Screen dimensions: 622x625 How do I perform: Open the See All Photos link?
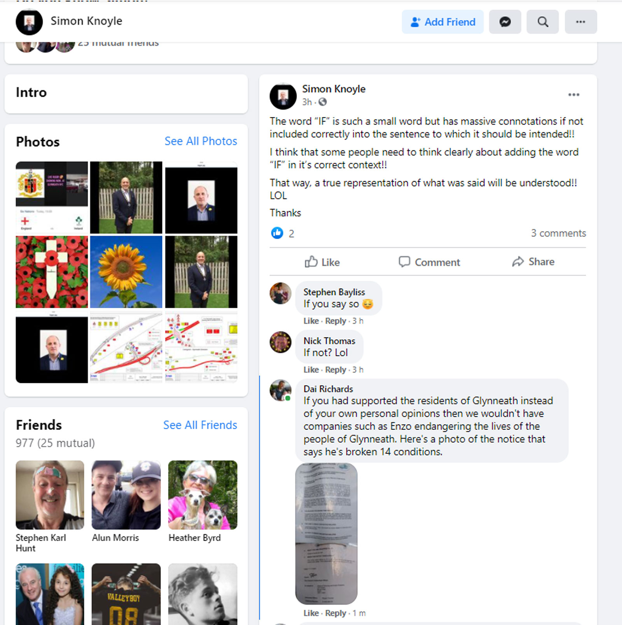tap(201, 141)
